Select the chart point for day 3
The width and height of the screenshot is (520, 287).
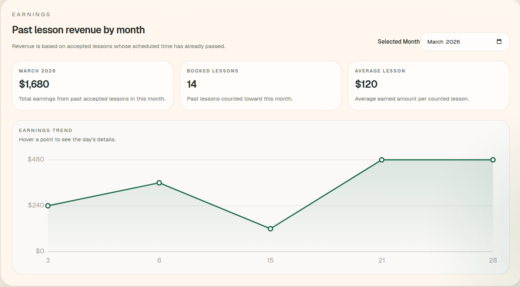pyautogui.click(x=48, y=206)
